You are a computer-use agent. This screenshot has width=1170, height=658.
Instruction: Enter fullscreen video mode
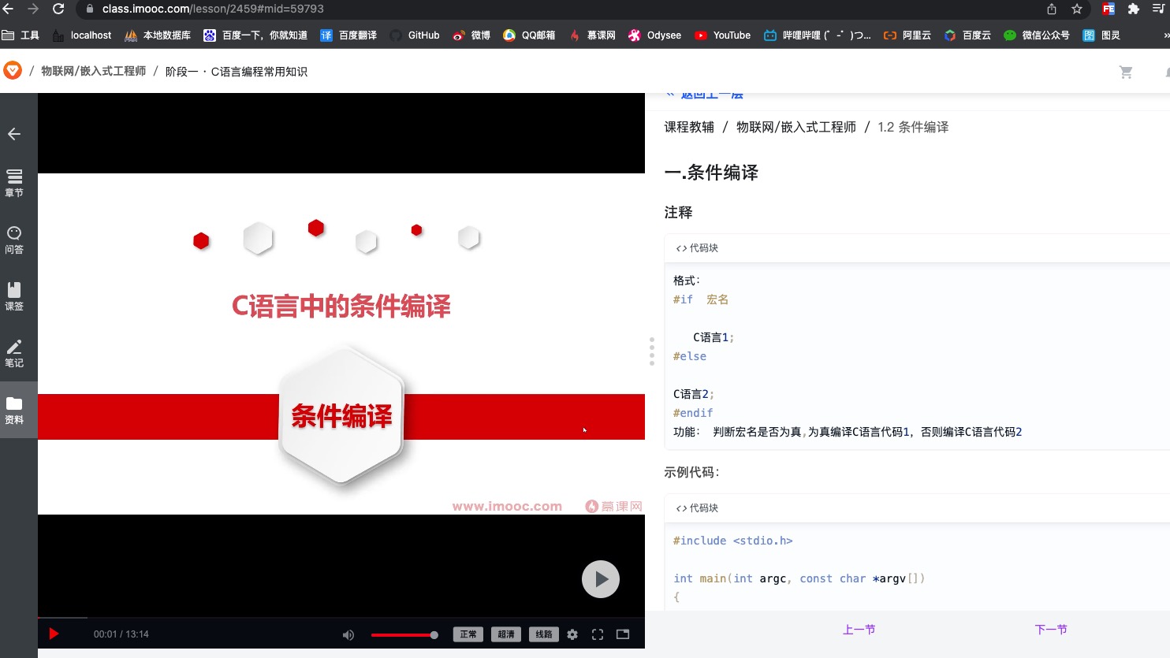tap(598, 634)
